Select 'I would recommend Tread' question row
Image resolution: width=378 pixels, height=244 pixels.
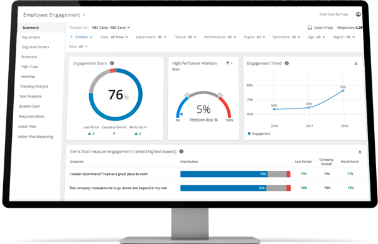(217, 174)
